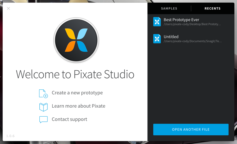Select the Recents tab

(212, 8)
